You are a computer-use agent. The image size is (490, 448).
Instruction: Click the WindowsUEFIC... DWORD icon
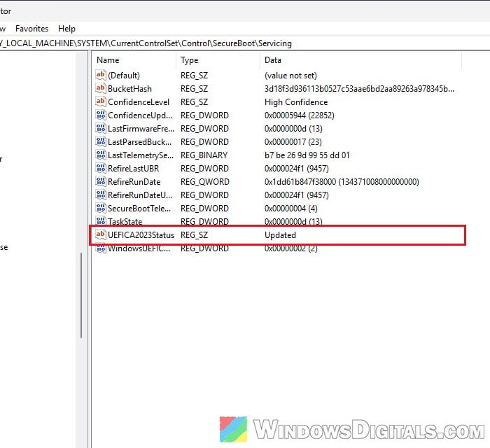(100, 248)
